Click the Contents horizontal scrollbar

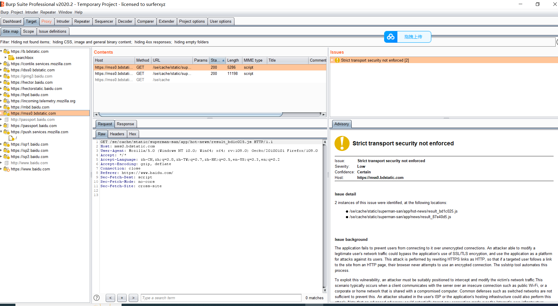point(190,114)
